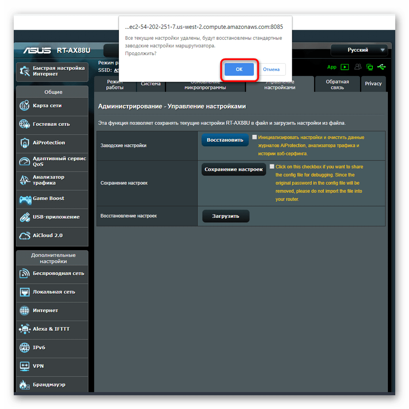
Task: Open the Брандмауэр menu label
Action: (49, 385)
